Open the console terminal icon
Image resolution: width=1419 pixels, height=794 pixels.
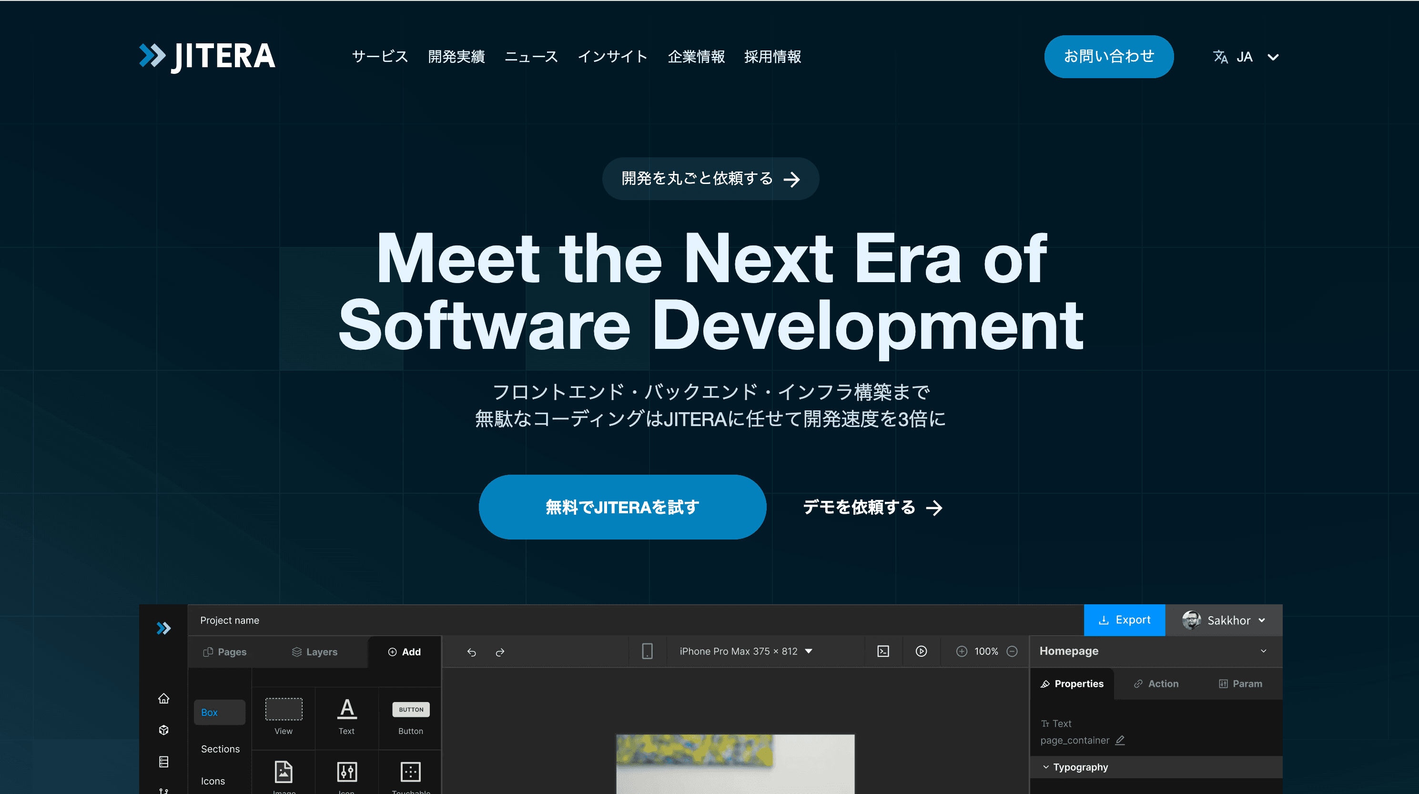coord(883,651)
